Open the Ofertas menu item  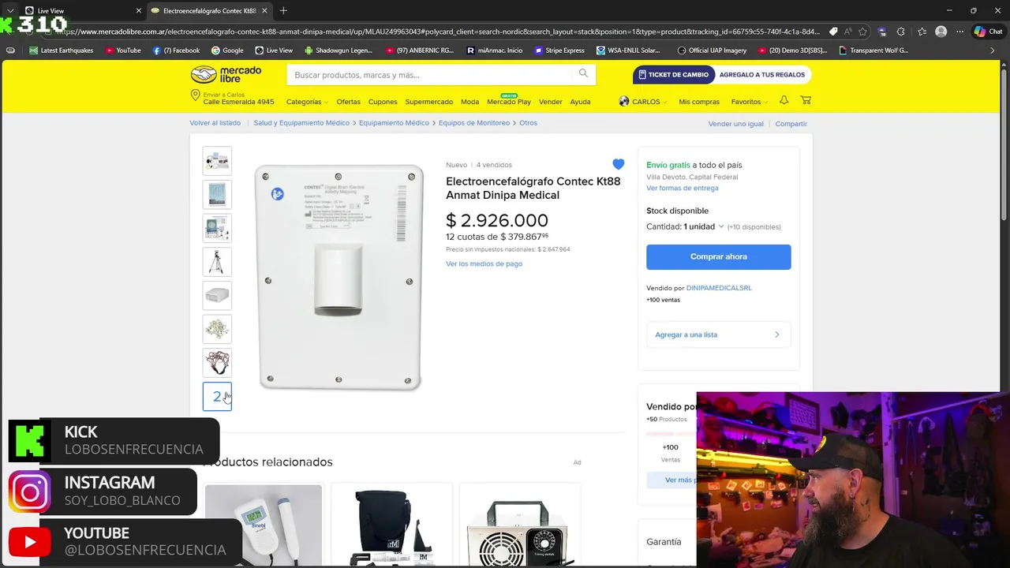(348, 102)
